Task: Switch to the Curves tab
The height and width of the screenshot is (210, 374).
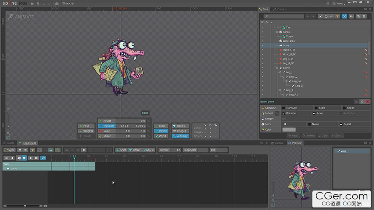Action: click(x=280, y=9)
